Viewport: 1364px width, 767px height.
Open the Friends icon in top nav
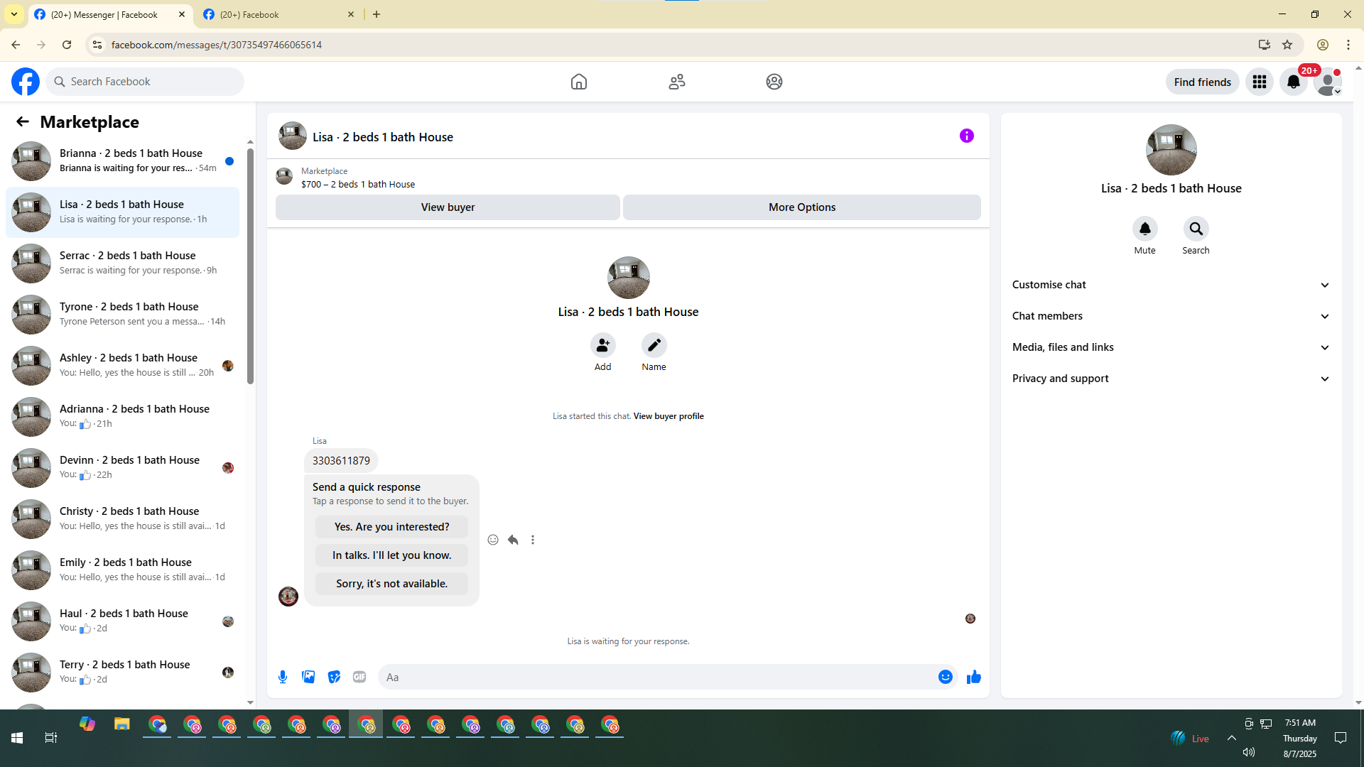(677, 82)
